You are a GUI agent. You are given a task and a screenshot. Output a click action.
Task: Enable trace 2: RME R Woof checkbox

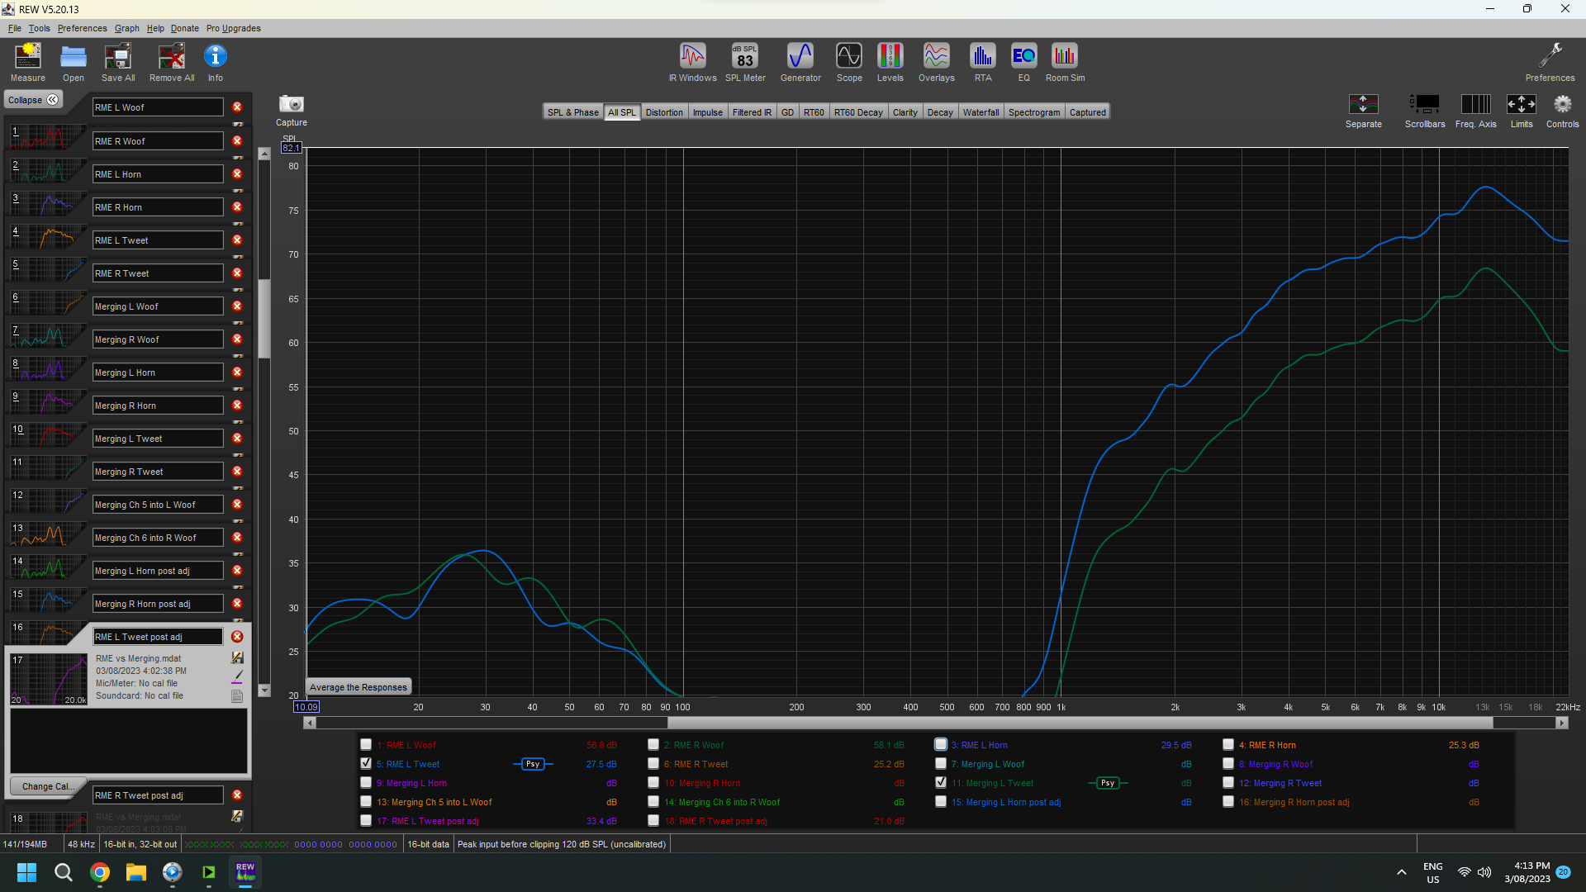coord(653,744)
